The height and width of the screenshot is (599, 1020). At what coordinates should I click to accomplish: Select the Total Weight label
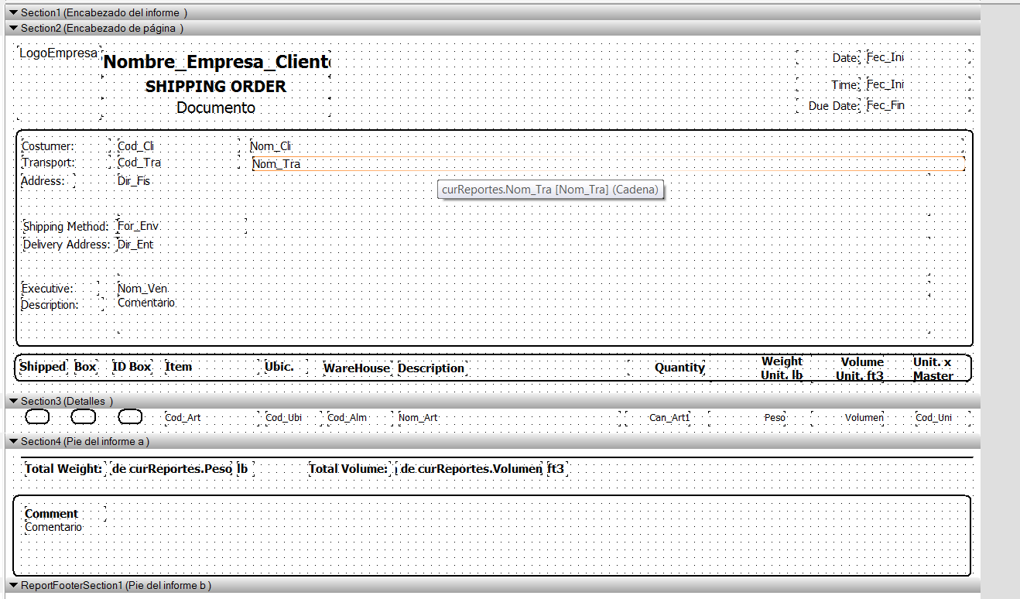[63, 468]
